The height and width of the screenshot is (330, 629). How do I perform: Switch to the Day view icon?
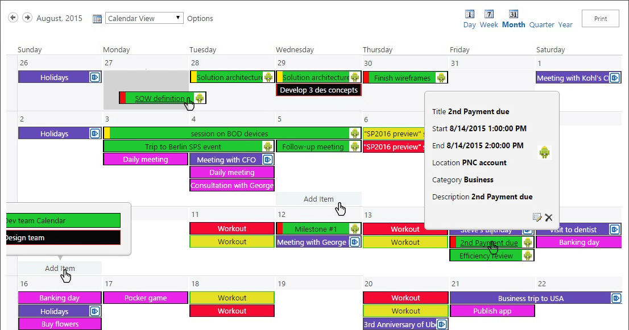pos(469,14)
